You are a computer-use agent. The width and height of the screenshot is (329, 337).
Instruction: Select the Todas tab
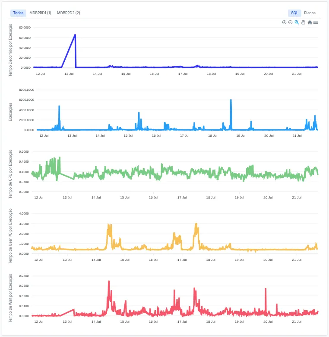point(18,13)
